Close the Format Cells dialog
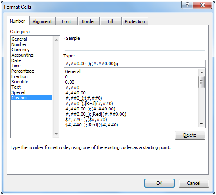This screenshot has height=195, width=216. (x=202, y=5)
